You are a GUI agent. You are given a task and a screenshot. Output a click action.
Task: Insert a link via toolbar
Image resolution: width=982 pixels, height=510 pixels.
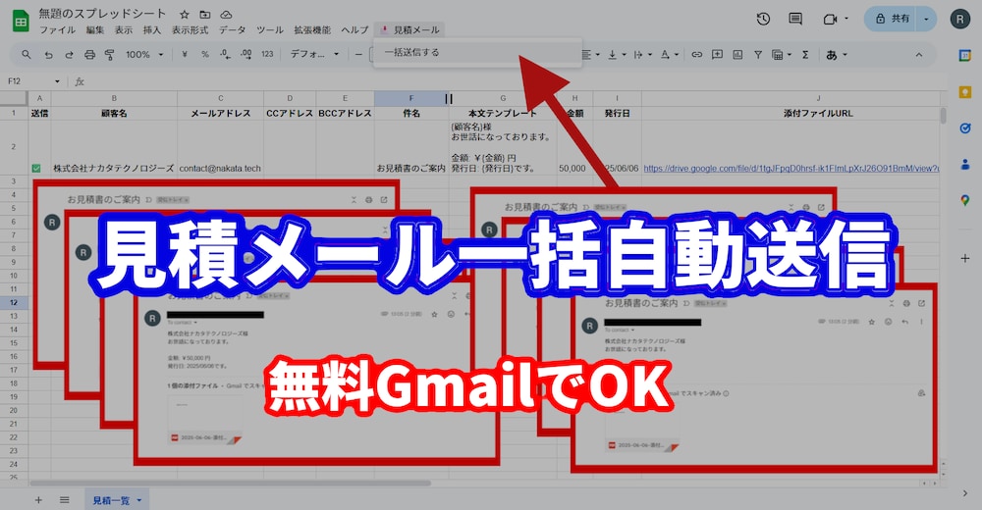coord(696,55)
